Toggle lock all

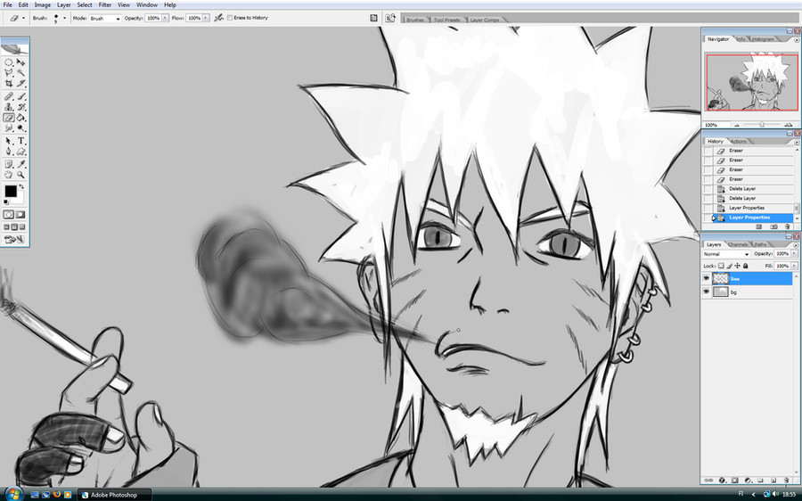(x=745, y=267)
